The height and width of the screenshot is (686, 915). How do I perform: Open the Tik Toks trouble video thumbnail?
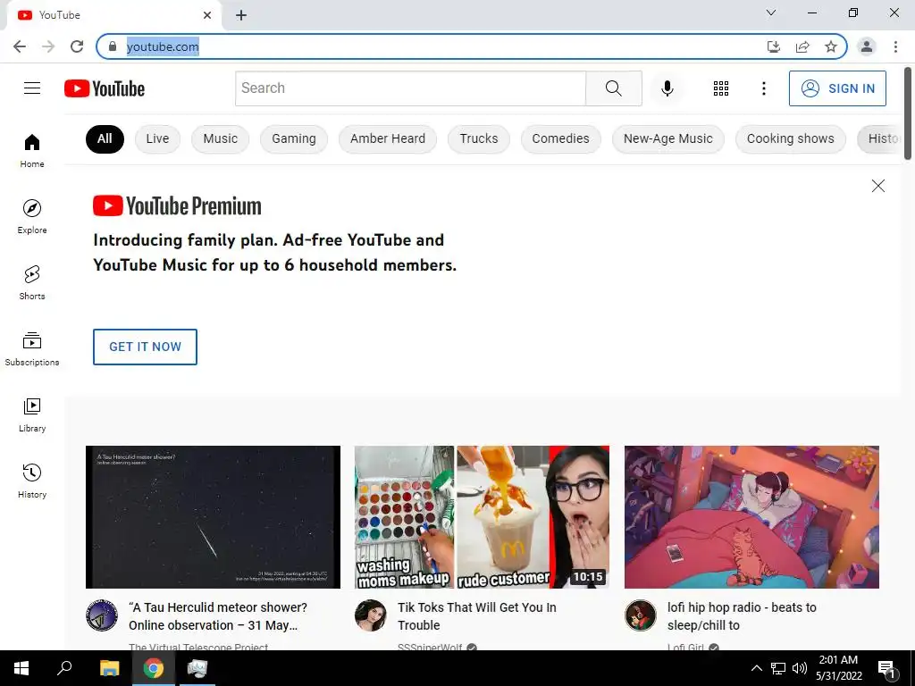click(x=482, y=517)
